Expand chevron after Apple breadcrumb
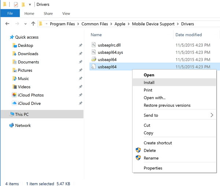This screenshot has width=220, height=186. 129,24
